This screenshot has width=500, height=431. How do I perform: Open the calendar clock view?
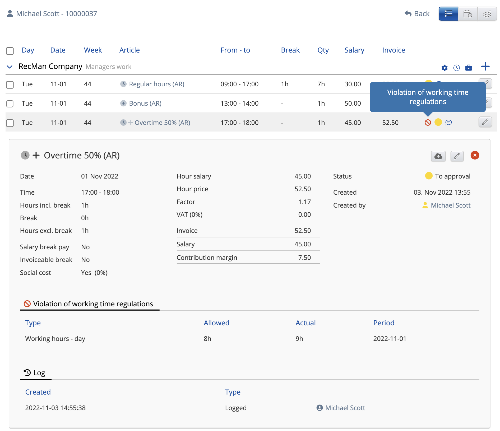[467, 14]
